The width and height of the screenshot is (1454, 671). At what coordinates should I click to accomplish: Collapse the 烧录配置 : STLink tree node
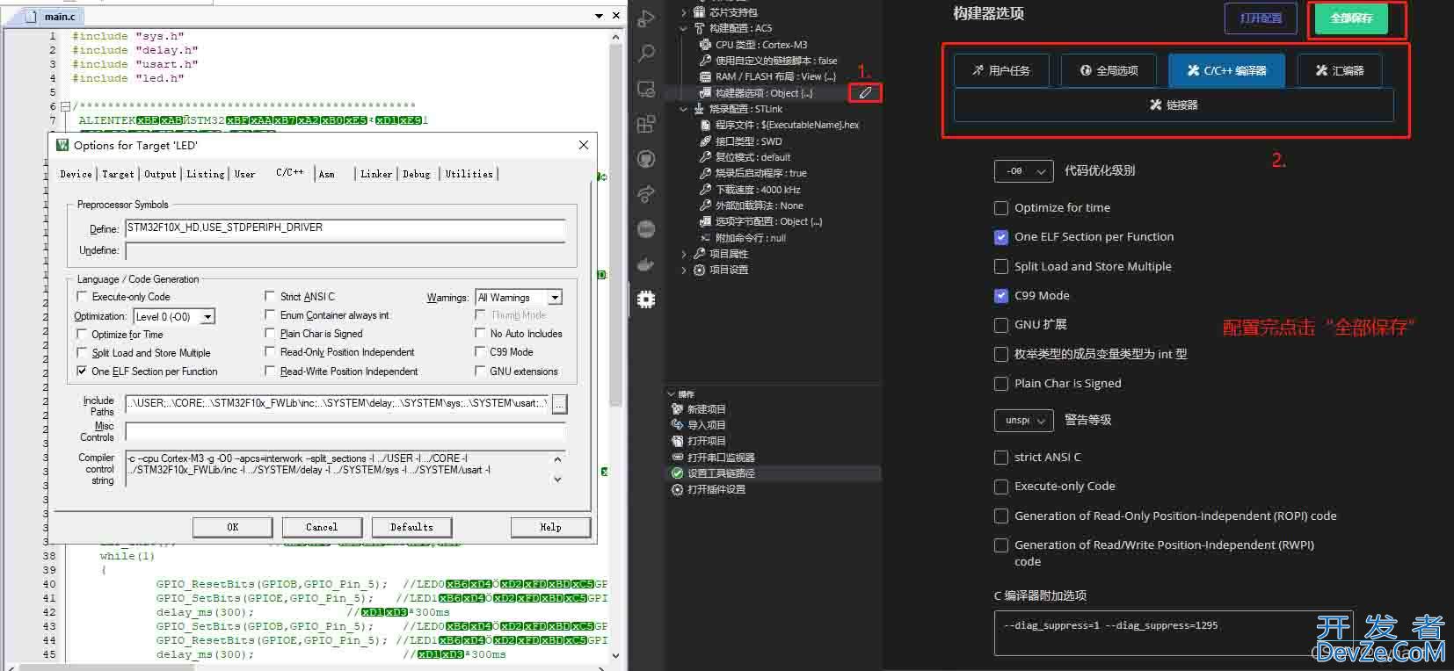(684, 109)
